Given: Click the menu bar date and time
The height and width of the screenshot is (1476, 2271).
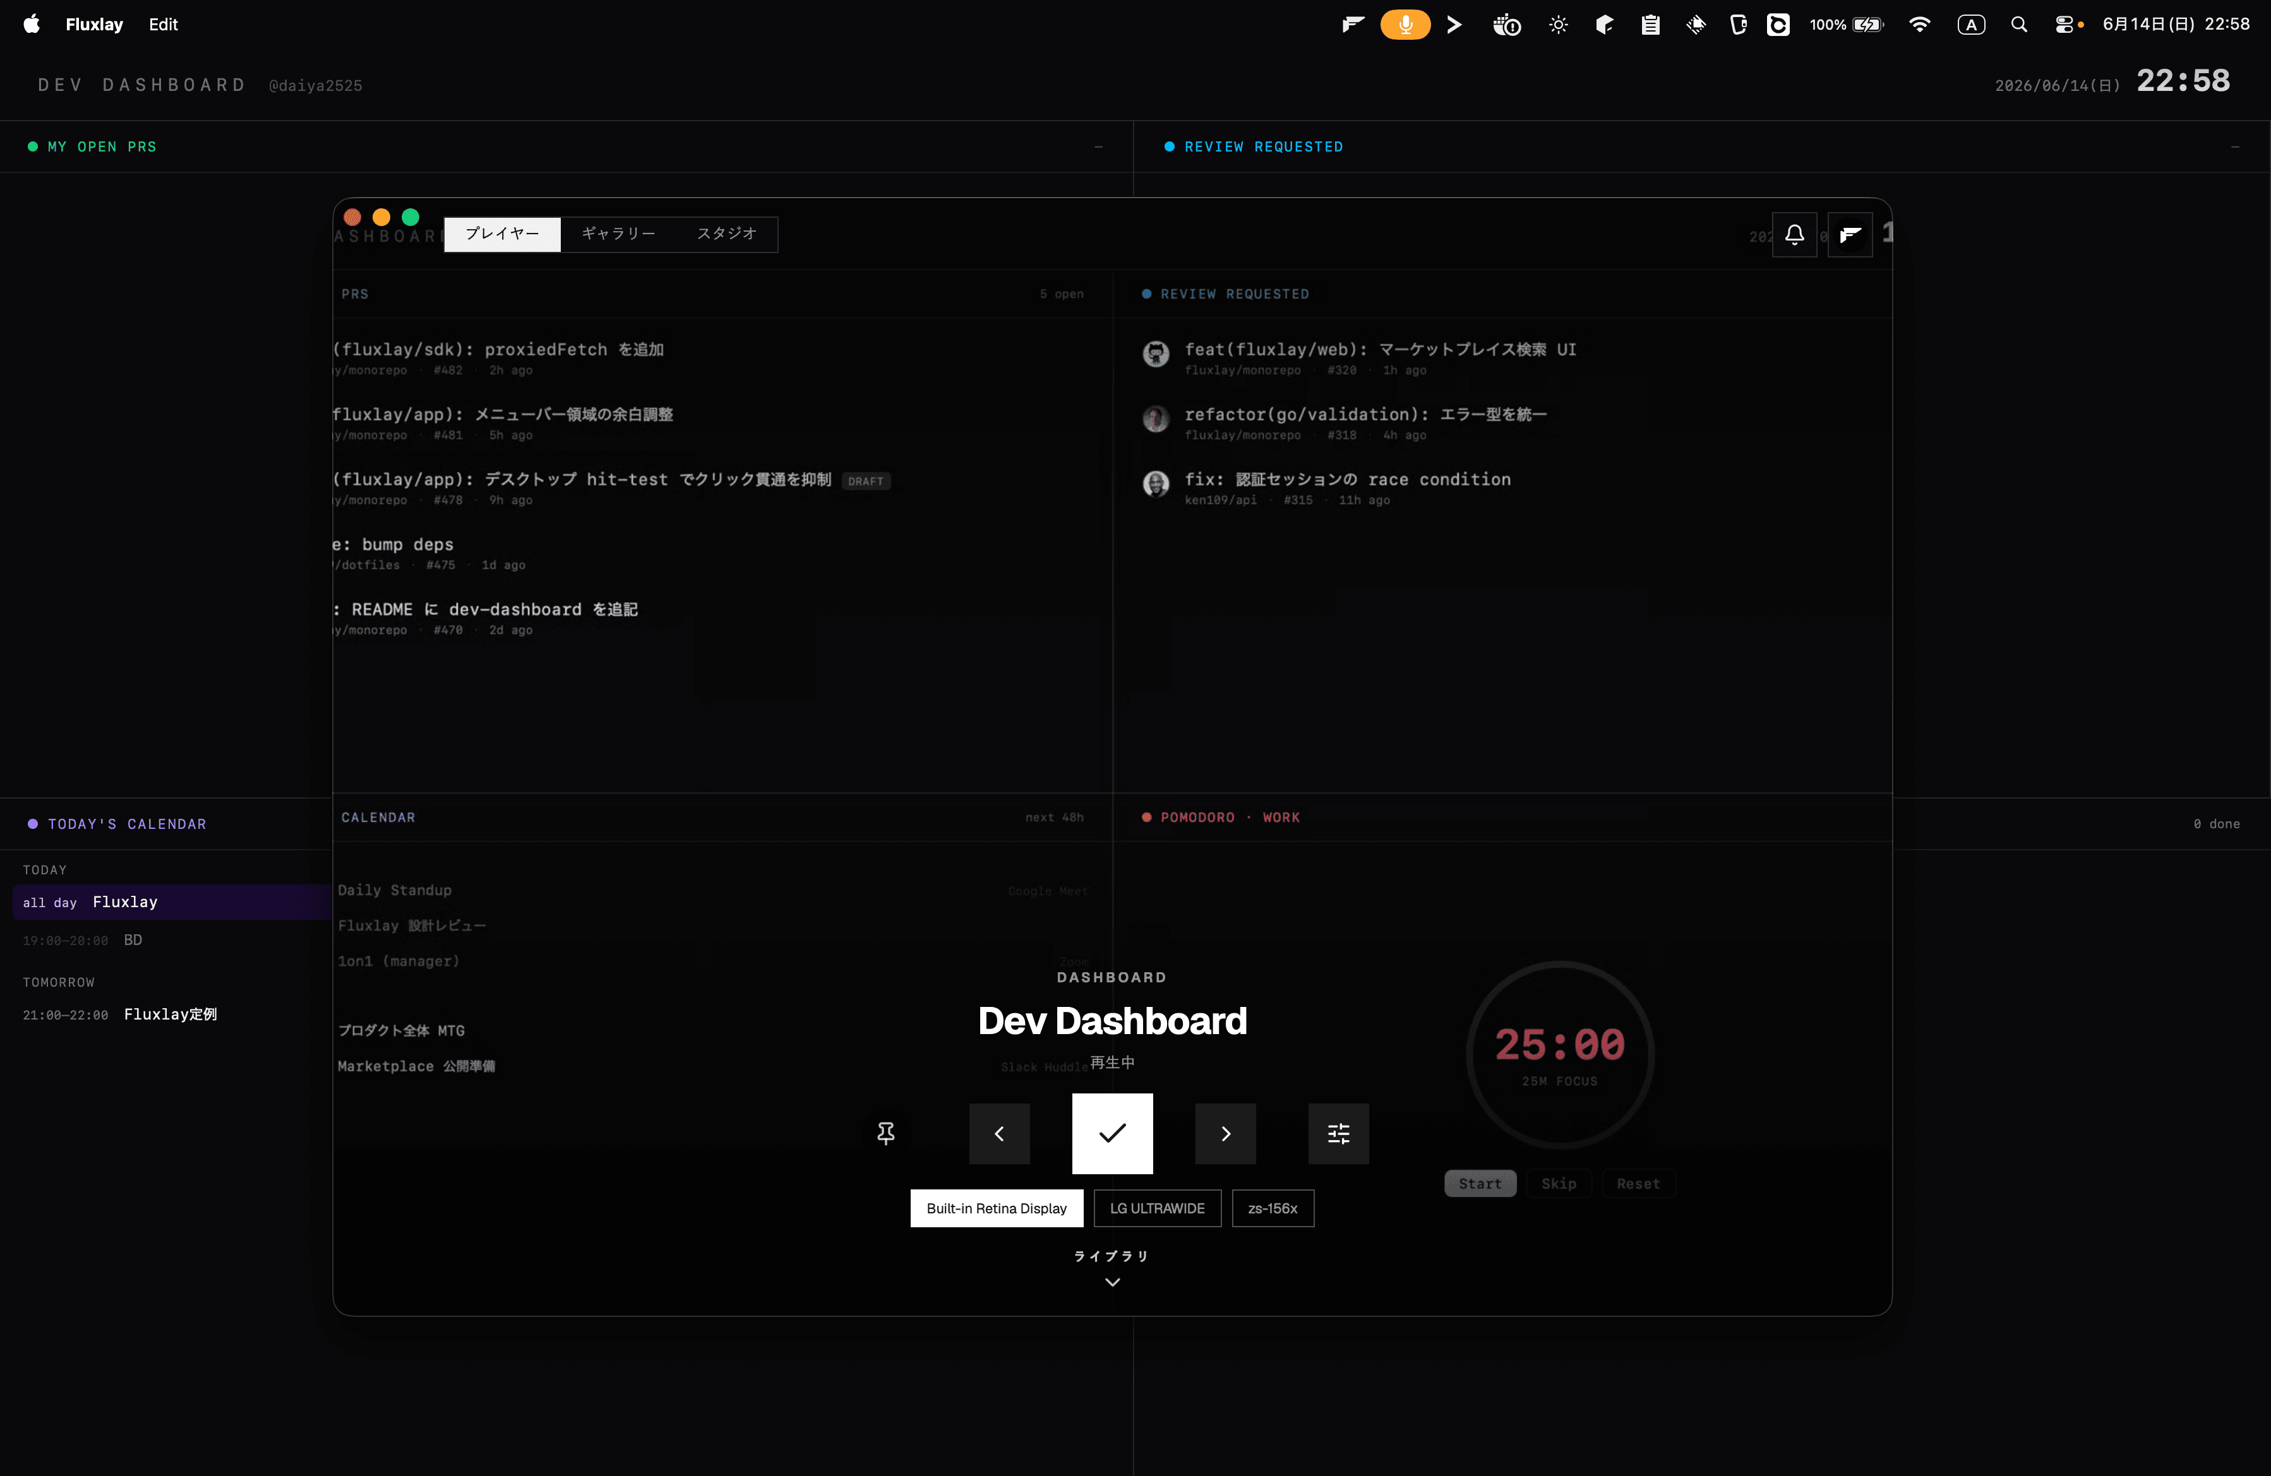Looking at the screenshot, I should pyautogui.click(x=2176, y=25).
